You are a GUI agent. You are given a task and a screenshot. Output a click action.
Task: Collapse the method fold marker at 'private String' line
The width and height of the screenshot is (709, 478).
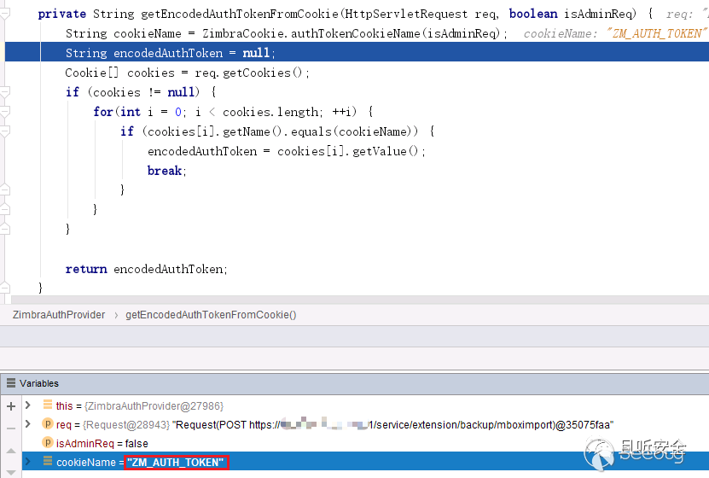point(5,14)
